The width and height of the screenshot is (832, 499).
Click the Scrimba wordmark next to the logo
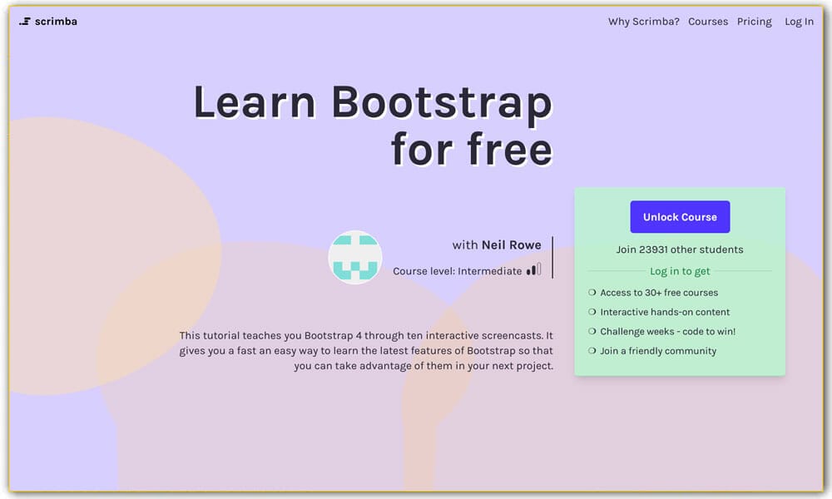pyautogui.click(x=55, y=22)
